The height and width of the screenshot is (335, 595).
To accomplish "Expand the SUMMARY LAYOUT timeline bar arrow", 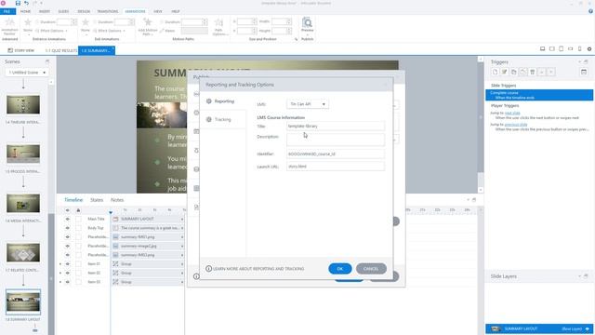I will pos(182,220).
